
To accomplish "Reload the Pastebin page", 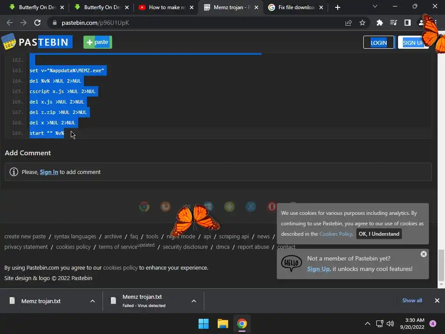I will pos(37,23).
